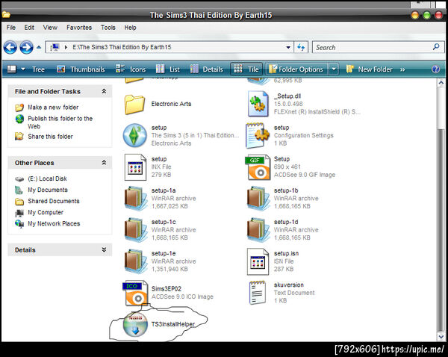Open recent pages arrow beside Forward button

pos(39,47)
